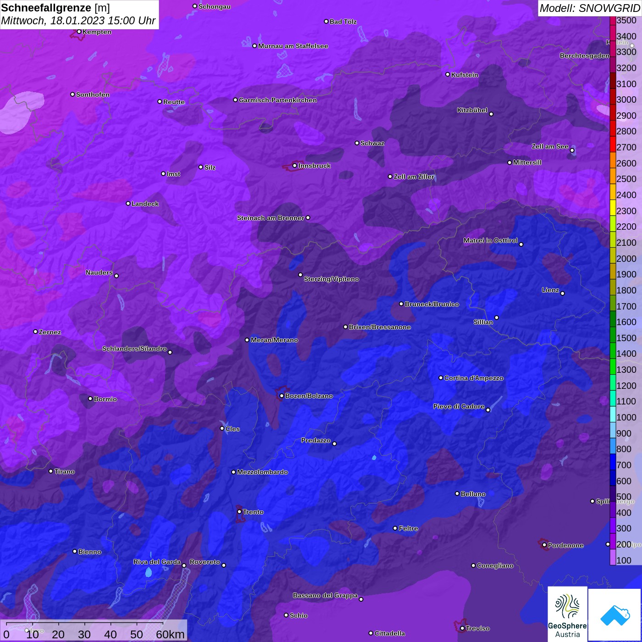Click the Berchtesgaden label
Screen dimensions: 642x642
coord(585,55)
